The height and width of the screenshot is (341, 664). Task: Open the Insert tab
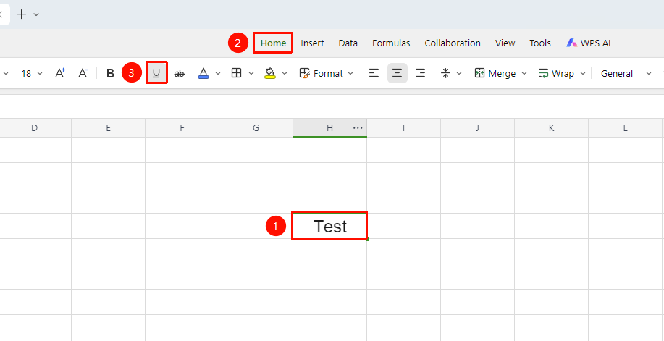(312, 43)
